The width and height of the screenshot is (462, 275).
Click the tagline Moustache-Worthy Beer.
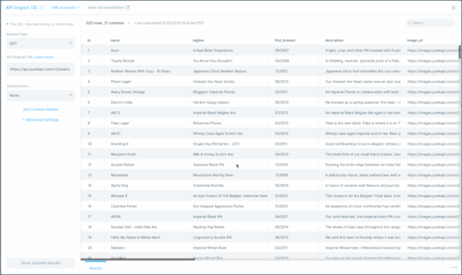point(213,175)
